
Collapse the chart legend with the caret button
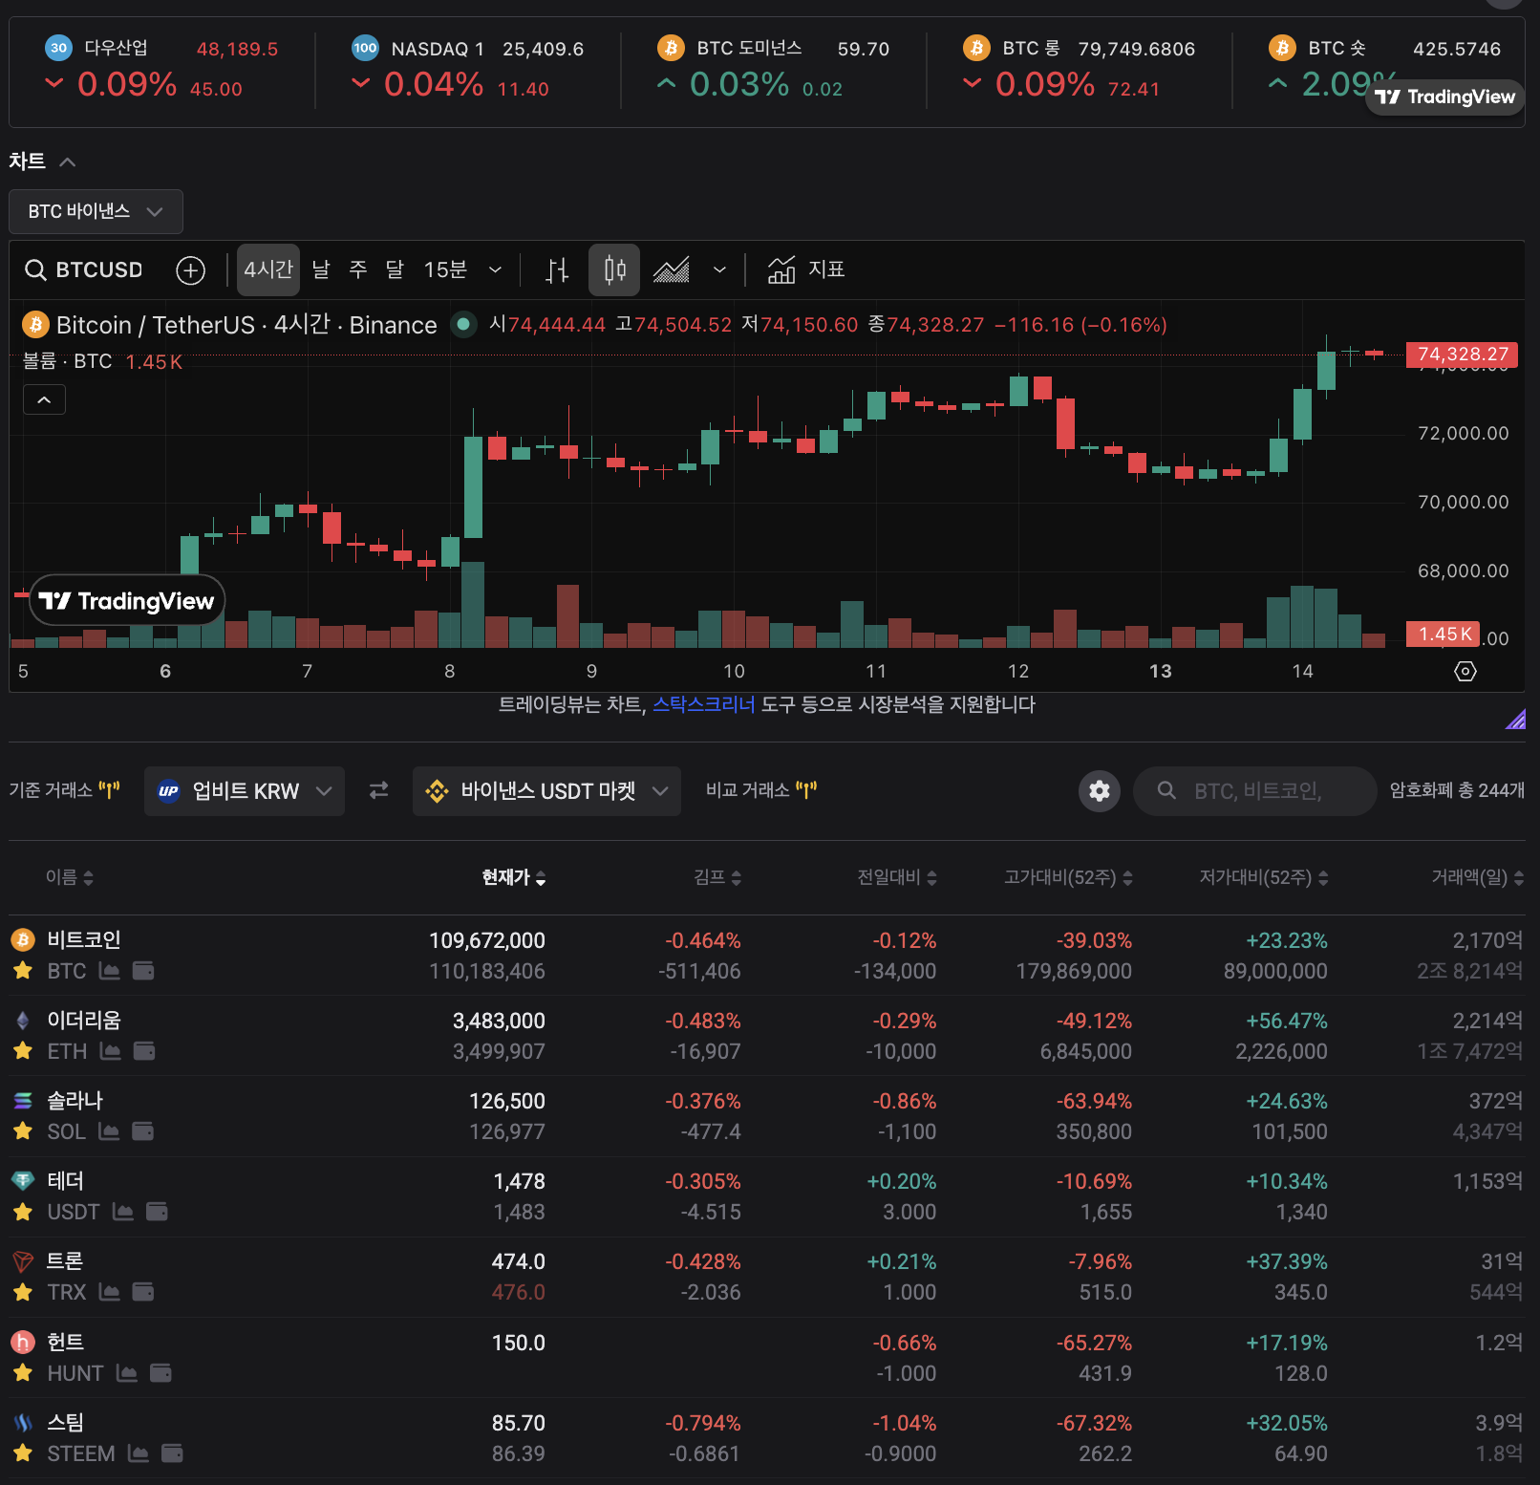(44, 399)
